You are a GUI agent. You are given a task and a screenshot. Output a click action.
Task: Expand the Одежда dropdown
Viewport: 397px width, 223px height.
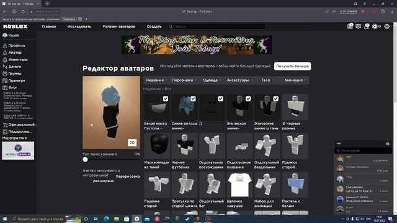click(212, 80)
